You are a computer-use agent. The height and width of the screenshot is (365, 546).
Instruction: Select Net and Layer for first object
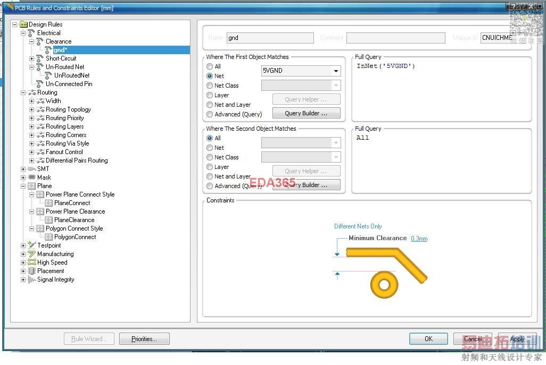pos(210,105)
